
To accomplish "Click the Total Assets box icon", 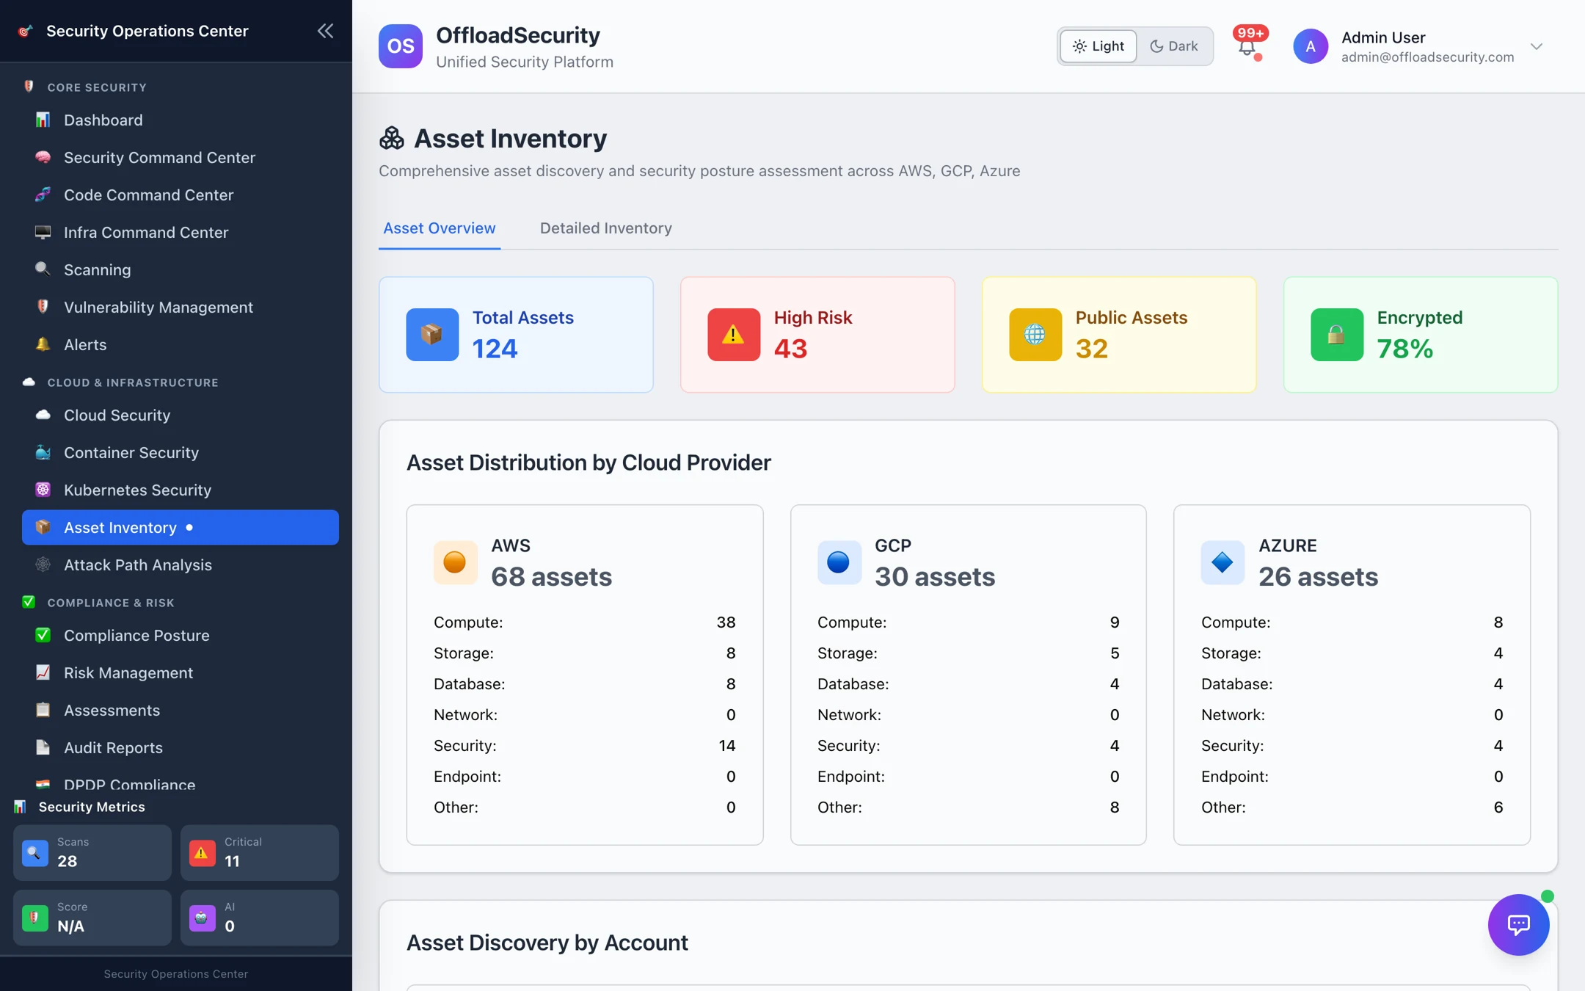I will (x=432, y=335).
